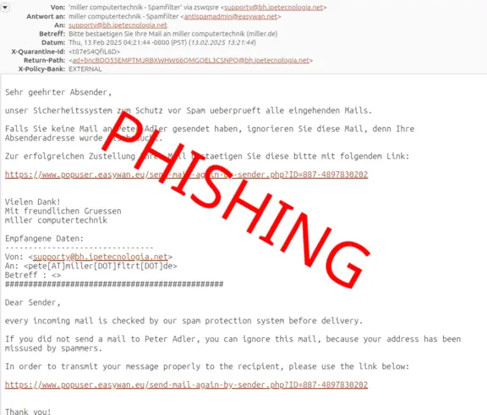Click the X-Quarantine-Id value
Image resolution: width=487 pixels, height=415 pixels.
click(x=94, y=52)
